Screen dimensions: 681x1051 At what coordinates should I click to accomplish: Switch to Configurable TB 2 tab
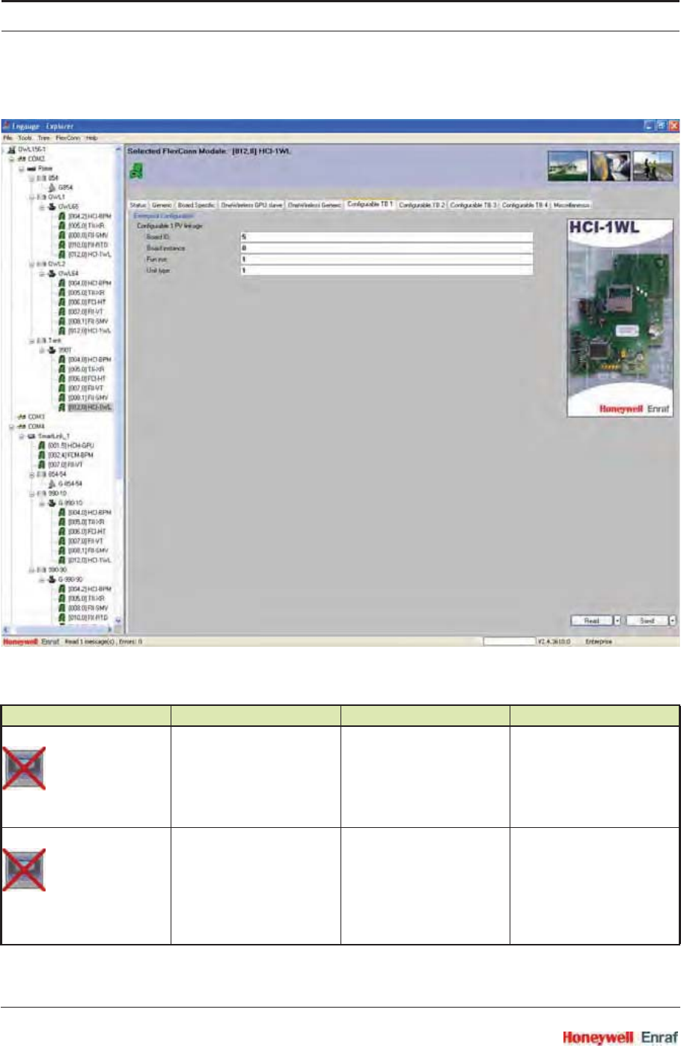(x=421, y=205)
